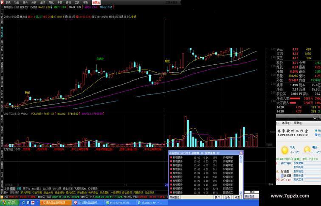This screenshot has height=206, width=321.
Task: Open the 热点题材 bottom tab
Action: point(104,192)
